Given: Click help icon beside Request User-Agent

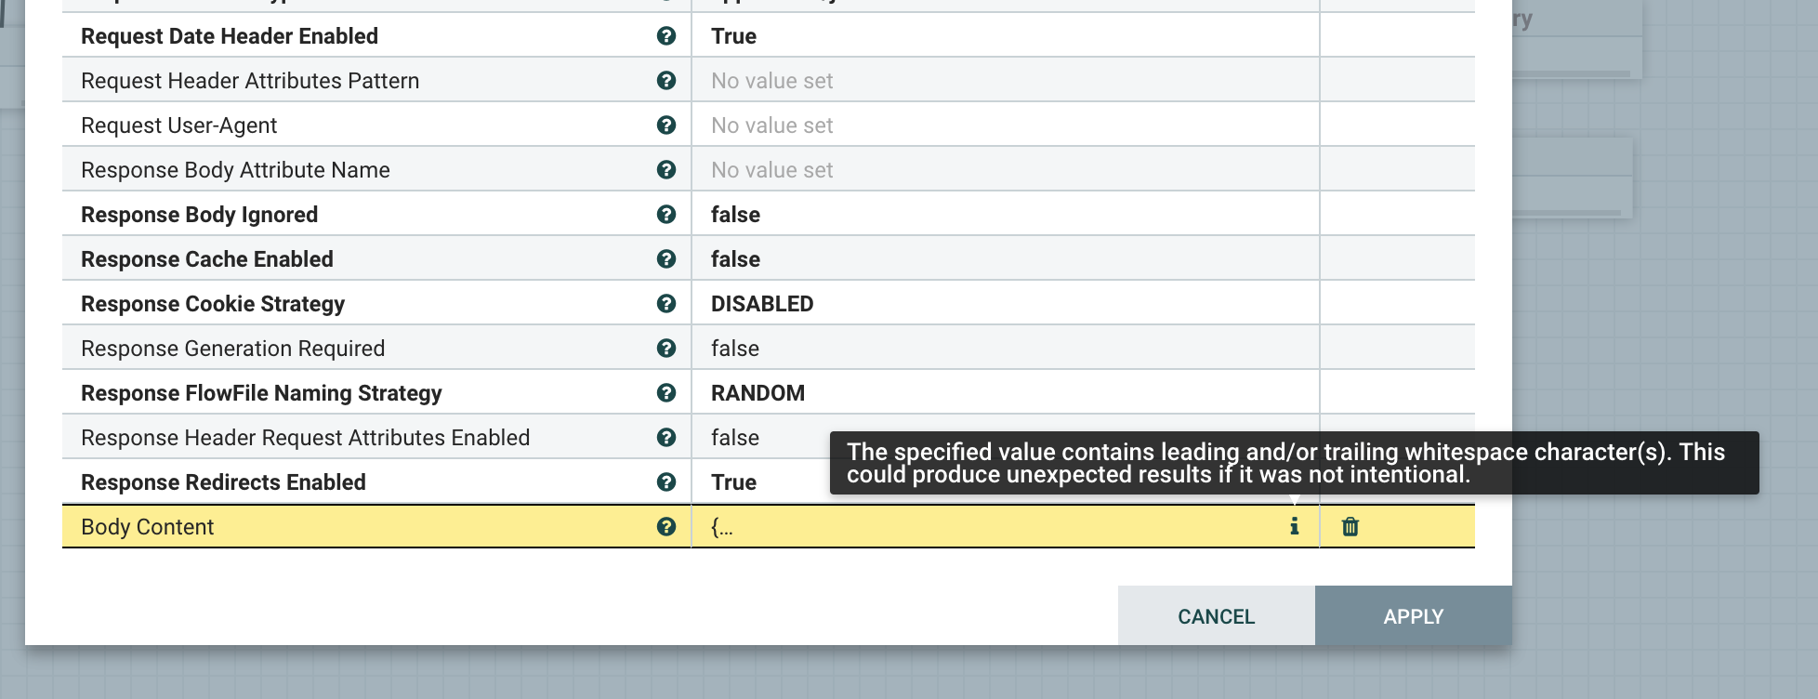Looking at the screenshot, I should point(665,125).
